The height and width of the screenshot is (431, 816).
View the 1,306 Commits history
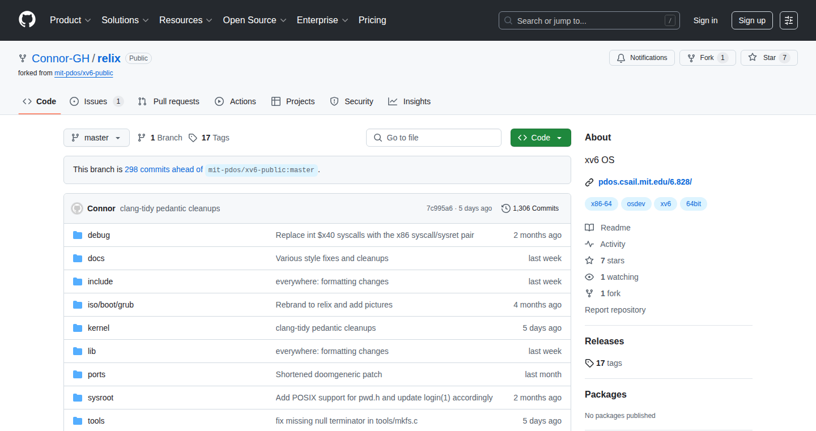point(530,208)
